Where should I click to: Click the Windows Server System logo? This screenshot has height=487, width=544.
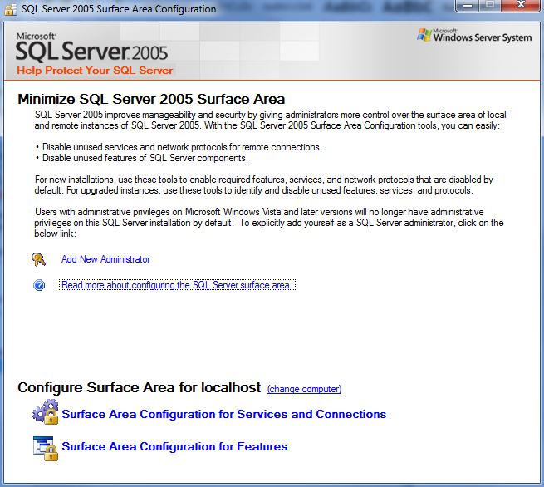(x=474, y=36)
